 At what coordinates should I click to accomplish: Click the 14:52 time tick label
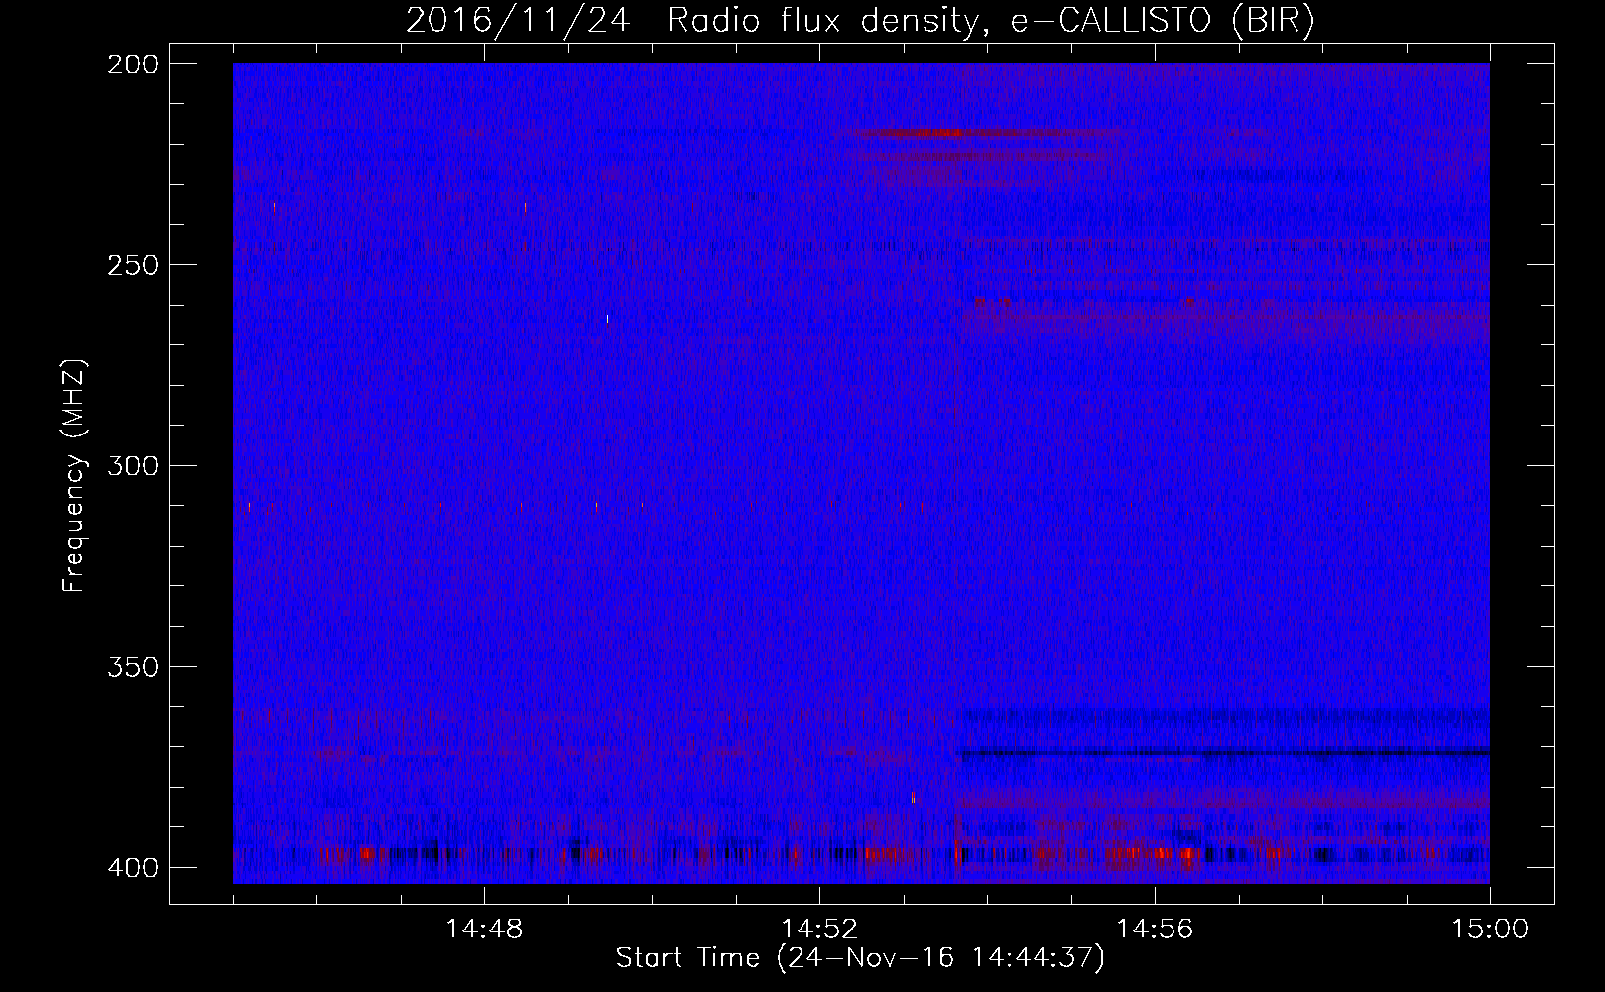coord(819,930)
